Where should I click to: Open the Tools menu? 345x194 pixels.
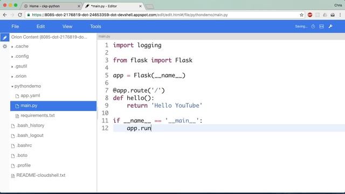point(95,26)
